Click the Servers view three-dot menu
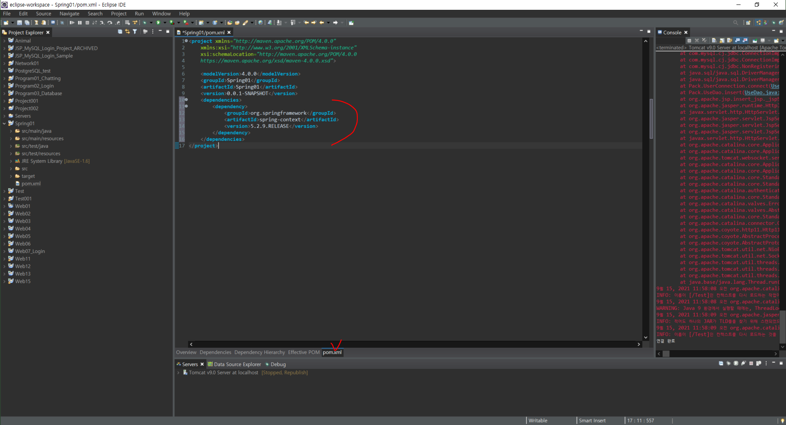 (x=766, y=363)
